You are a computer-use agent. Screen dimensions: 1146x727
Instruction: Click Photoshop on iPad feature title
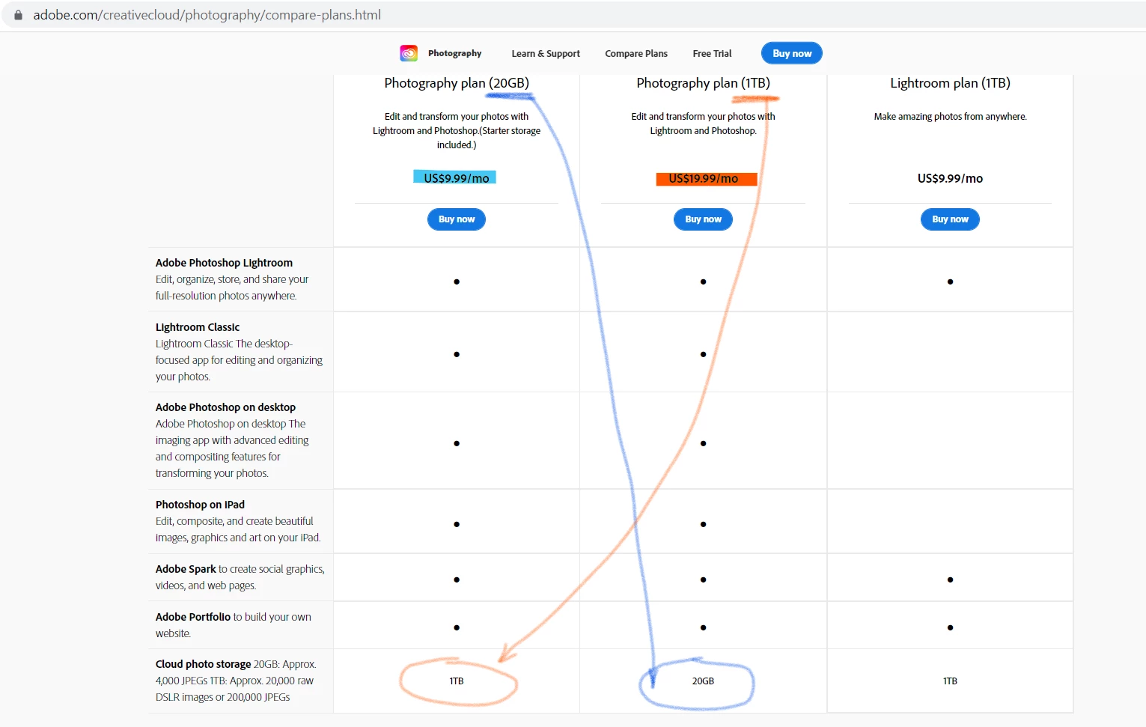pos(200,505)
